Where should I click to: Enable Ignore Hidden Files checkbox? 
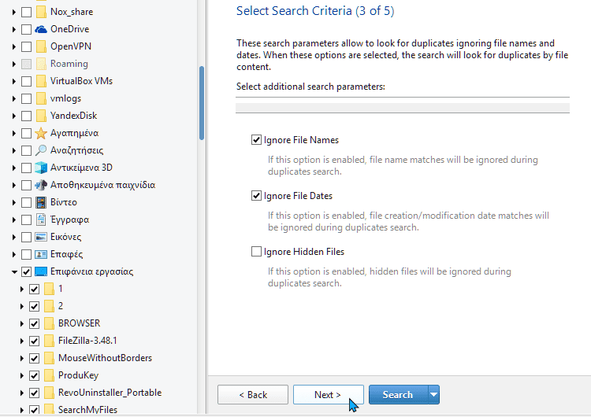(256, 252)
